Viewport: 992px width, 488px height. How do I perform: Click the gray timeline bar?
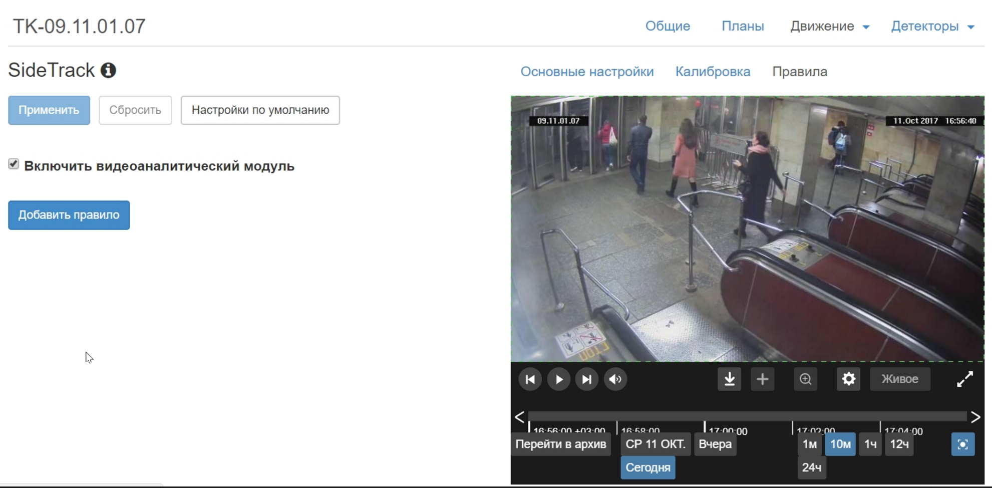748,416
